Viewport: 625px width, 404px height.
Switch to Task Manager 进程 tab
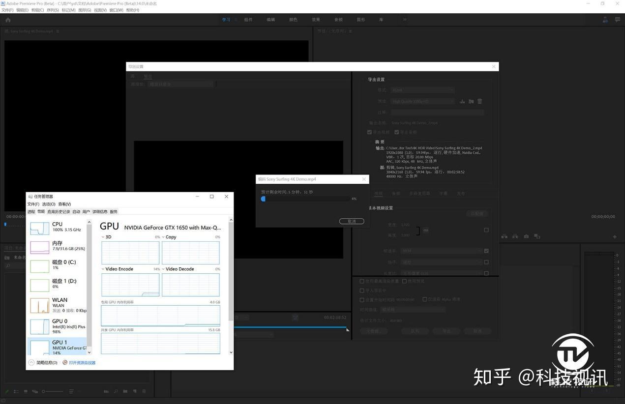pyautogui.click(x=31, y=211)
